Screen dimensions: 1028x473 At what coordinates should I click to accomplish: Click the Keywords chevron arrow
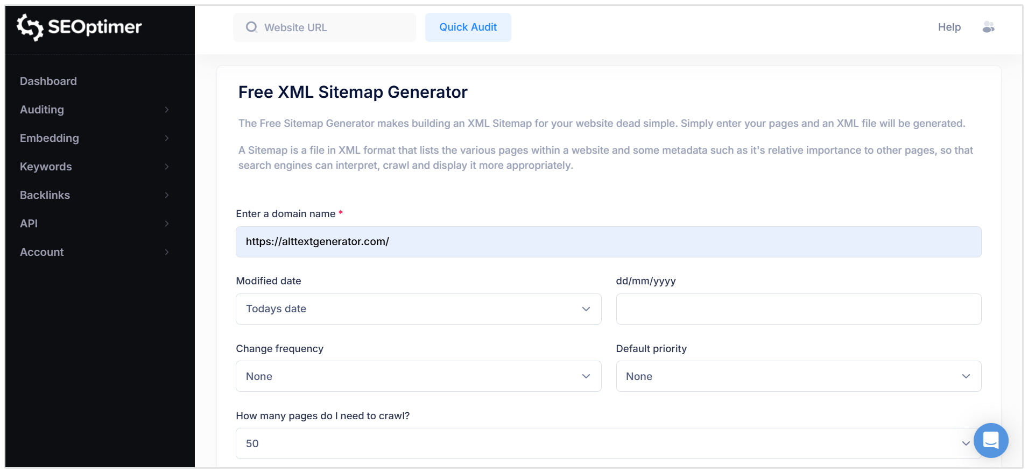(x=167, y=167)
